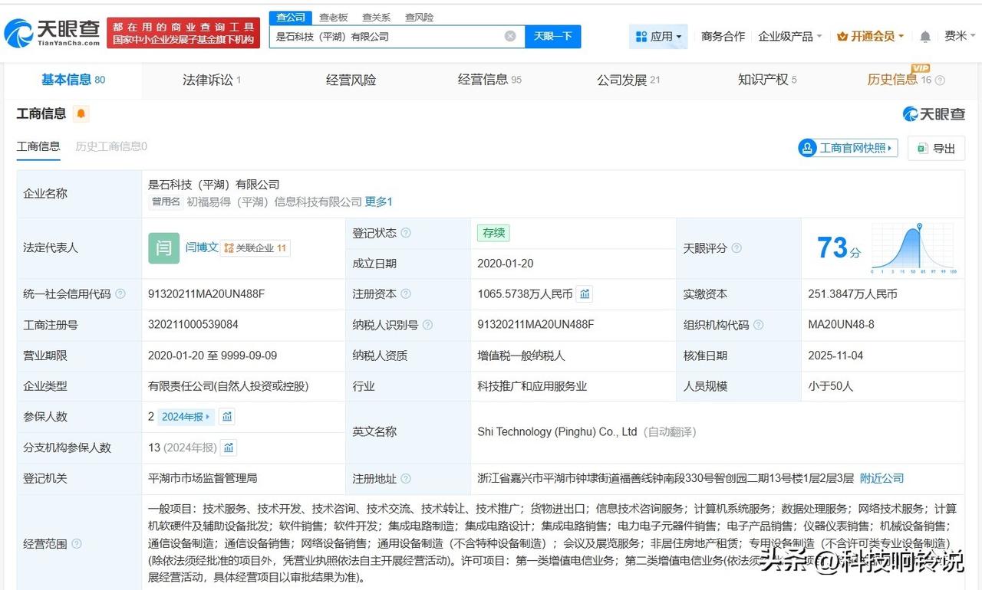Click the 实缴资本 value 251.3847万人民币
982x590 pixels.
[853, 294]
